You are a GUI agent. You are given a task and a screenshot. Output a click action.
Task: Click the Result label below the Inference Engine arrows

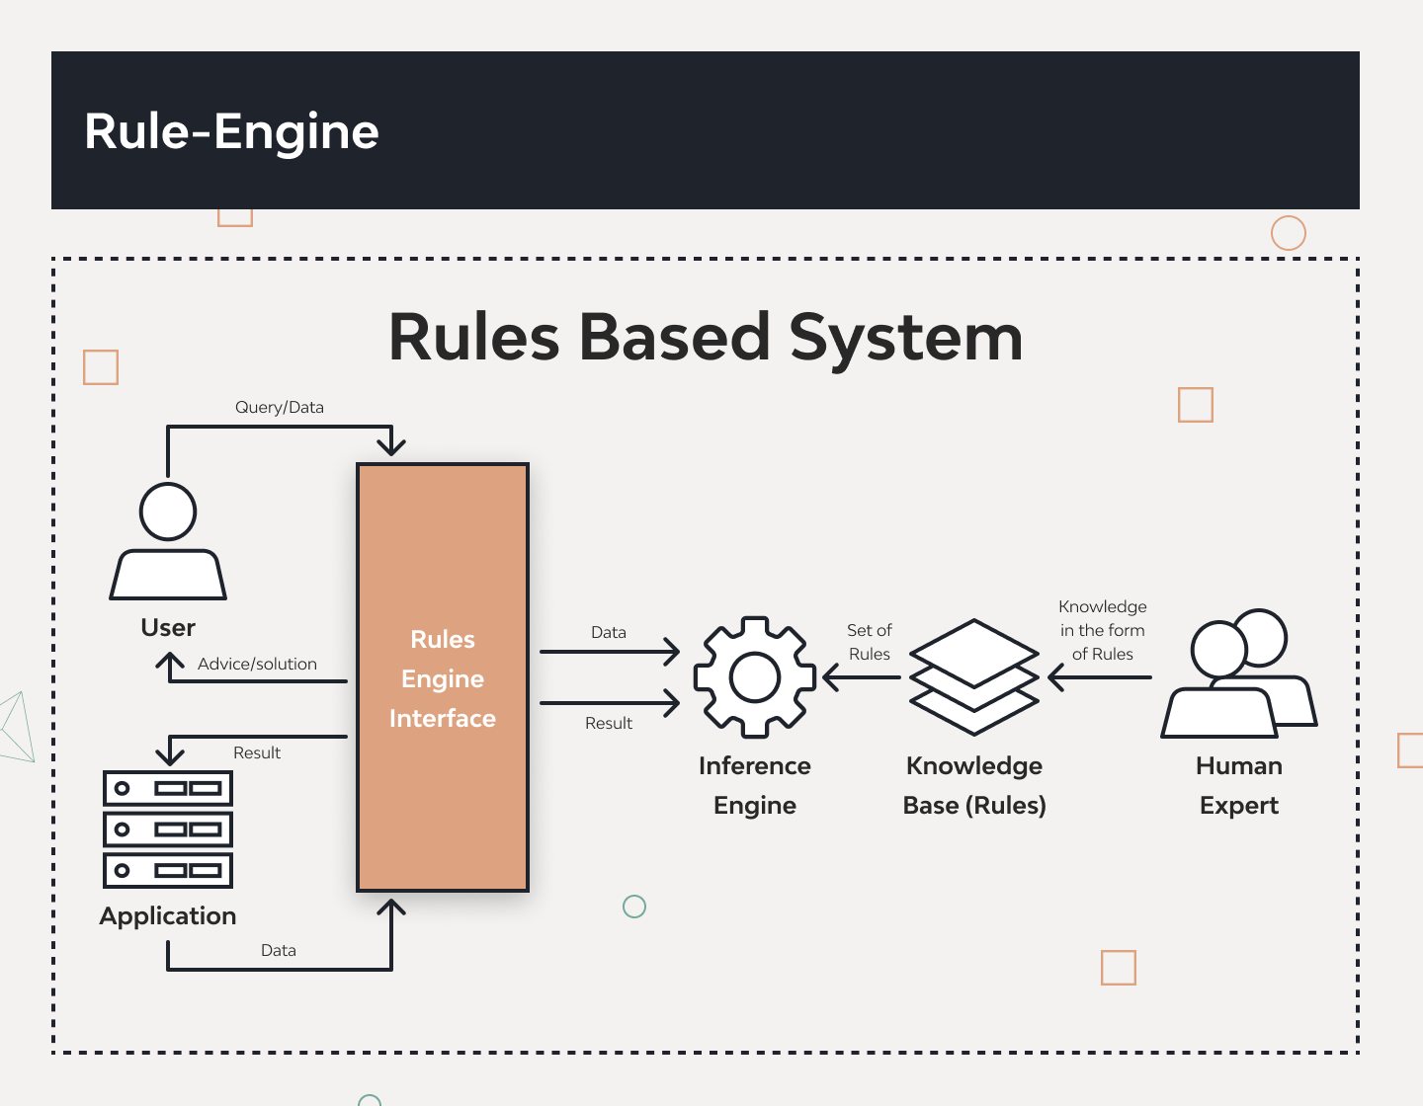[609, 723]
